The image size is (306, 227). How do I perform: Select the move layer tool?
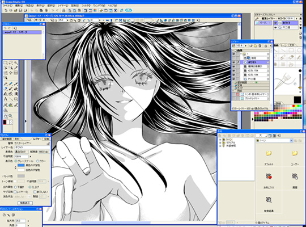[11, 73]
